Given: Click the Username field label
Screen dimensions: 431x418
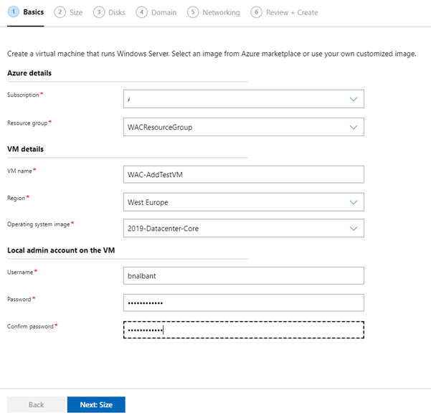Looking at the screenshot, I should 20,272.
